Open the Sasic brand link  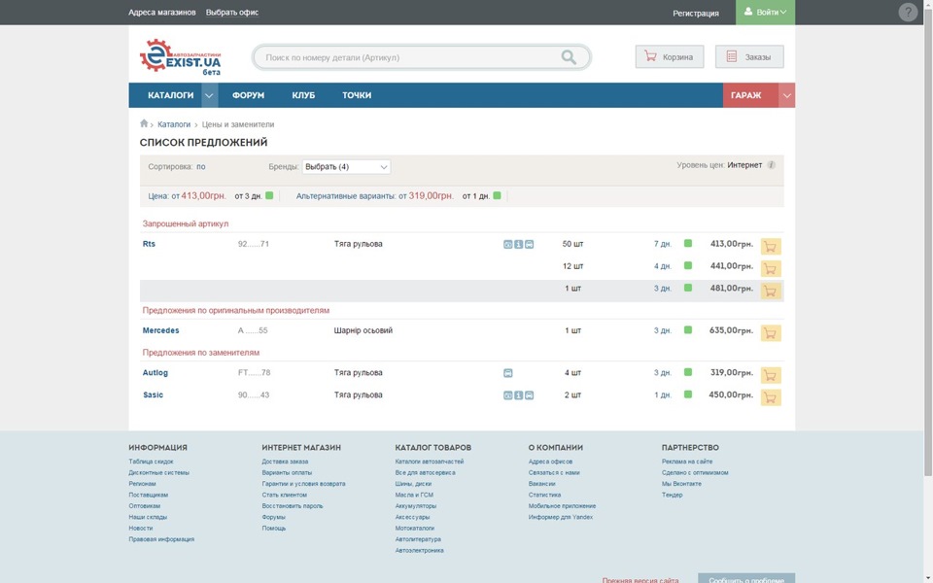(x=153, y=395)
